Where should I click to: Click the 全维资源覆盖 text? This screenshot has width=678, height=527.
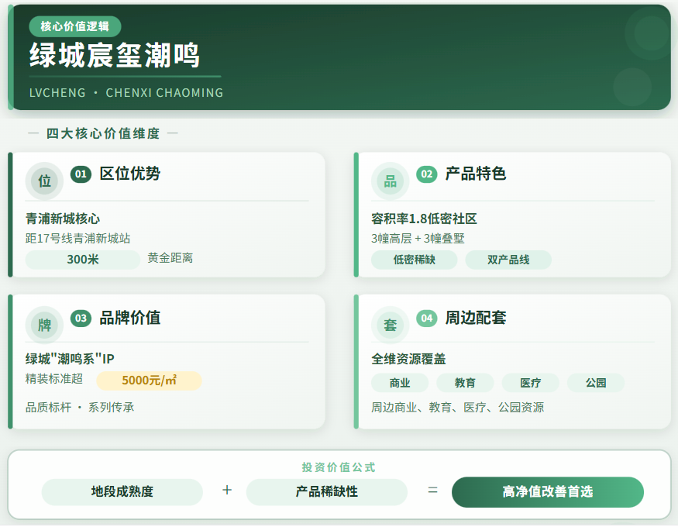[x=408, y=359]
